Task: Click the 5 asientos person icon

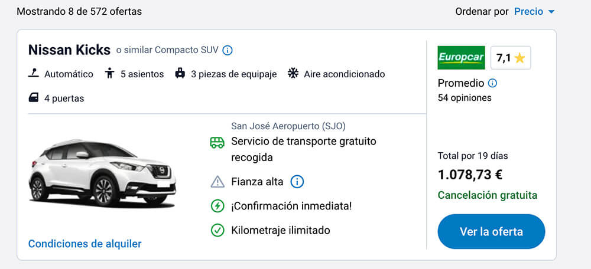Action: tap(109, 74)
